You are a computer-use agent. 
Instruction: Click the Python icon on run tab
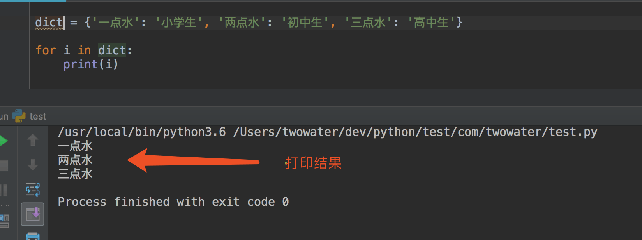click(x=19, y=116)
